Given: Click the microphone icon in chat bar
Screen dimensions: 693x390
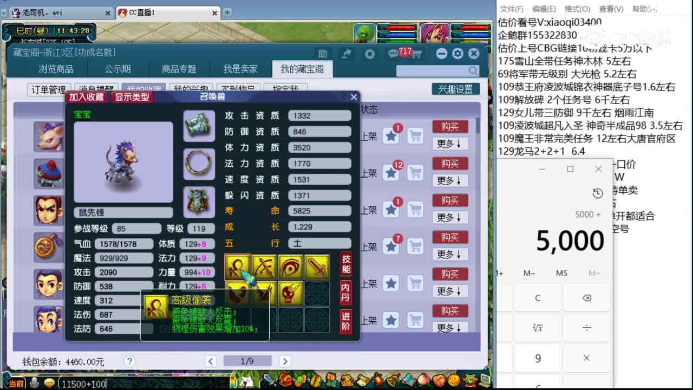Looking at the screenshot, I should [x=34, y=383].
